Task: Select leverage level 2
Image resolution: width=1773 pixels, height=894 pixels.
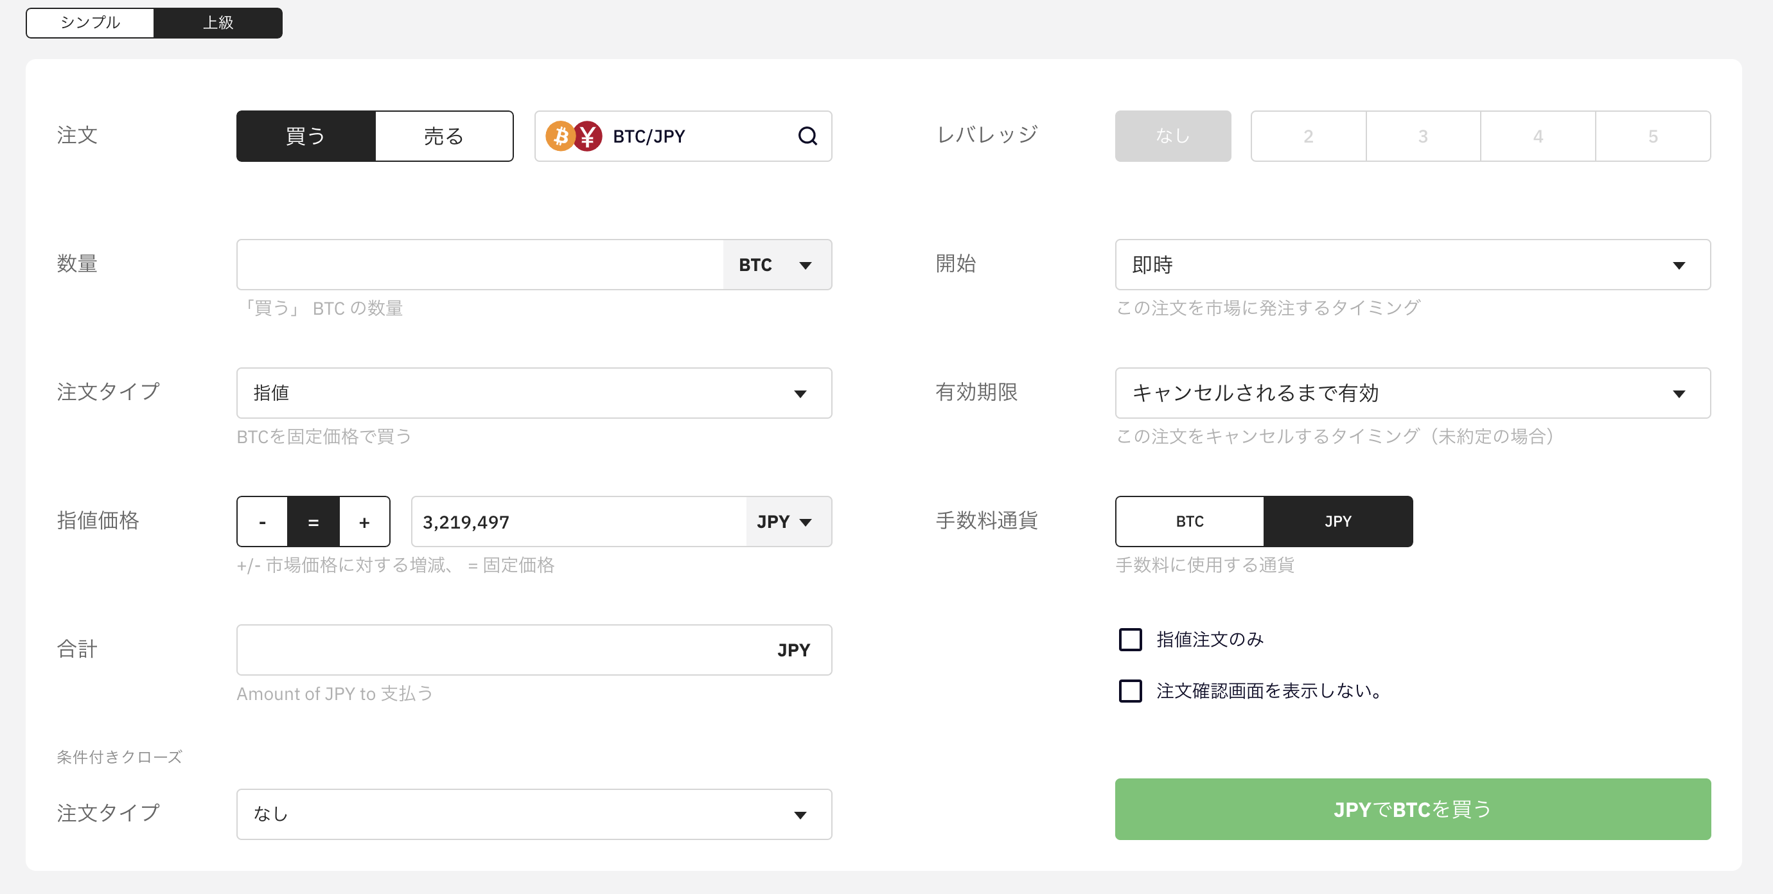Action: 1307,136
